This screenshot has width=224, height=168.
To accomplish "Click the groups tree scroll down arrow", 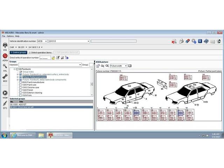I will click(92, 95).
